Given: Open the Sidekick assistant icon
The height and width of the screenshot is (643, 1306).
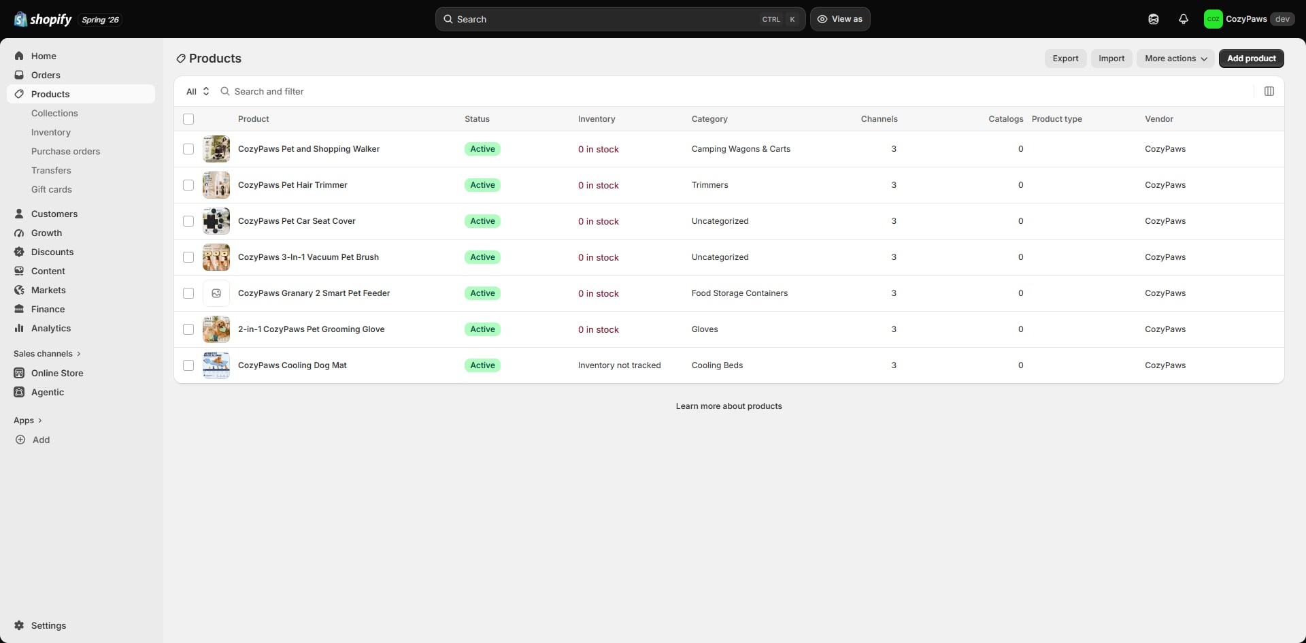Looking at the screenshot, I should click(x=1154, y=19).
